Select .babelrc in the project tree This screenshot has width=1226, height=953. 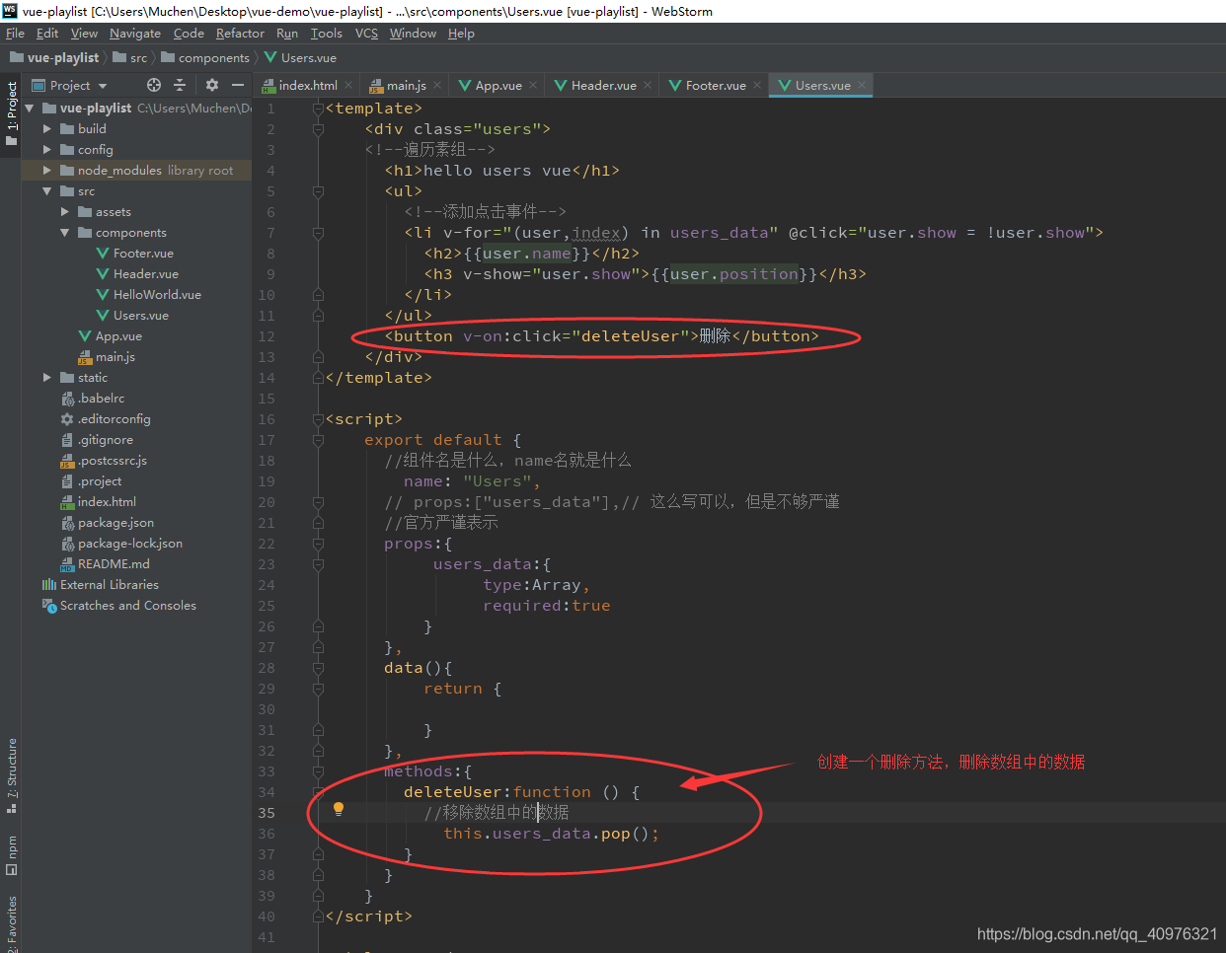click(x=102, y=399)
